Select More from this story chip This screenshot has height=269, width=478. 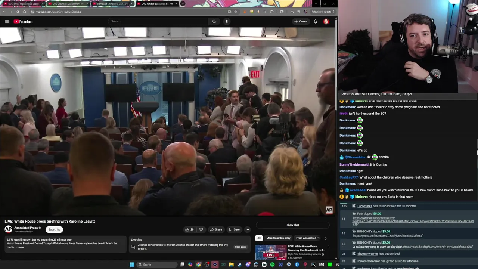(x=278, y=238)
